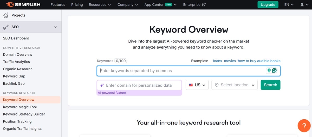This screenshot has width=312, height=137.
Task: Click the SEO key icon in sidebar
Action: [6, 27]
